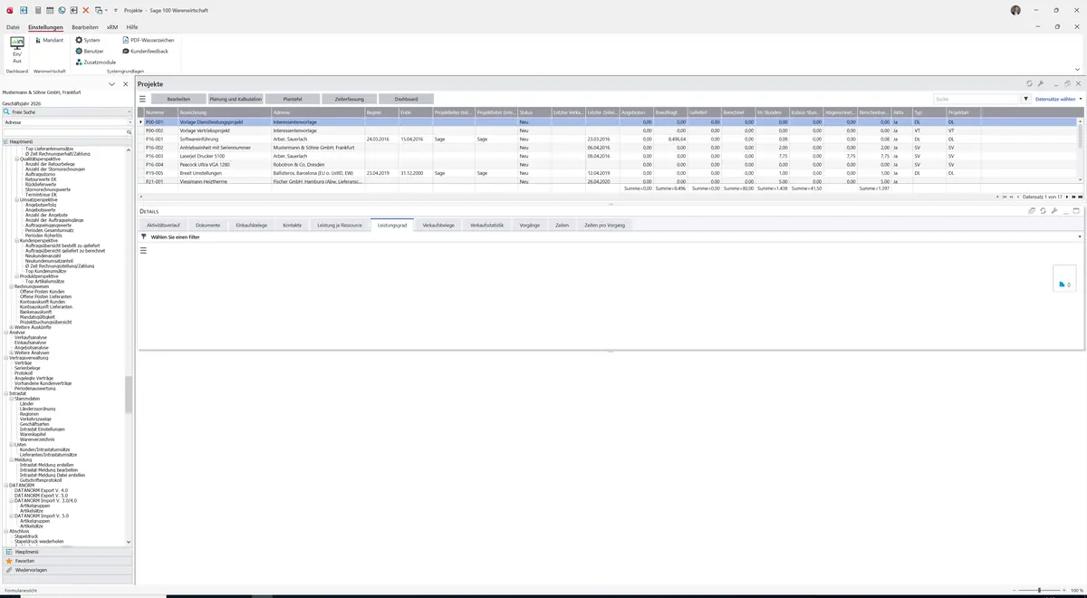Click the refresh icon in Projekte header
This screenshot has width=1087, height=598.
[x=1029, y=83]
